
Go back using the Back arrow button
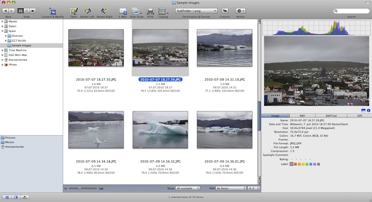(6, 10)
